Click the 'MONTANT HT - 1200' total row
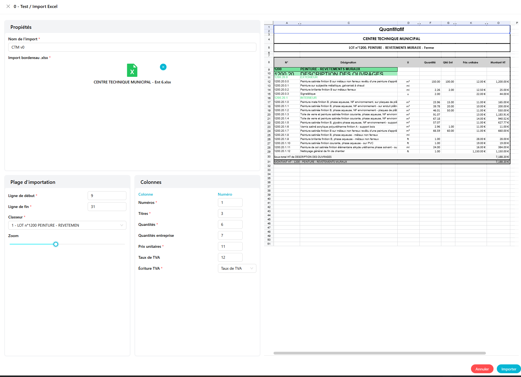521x377 pixels. [x=392, y=162]
